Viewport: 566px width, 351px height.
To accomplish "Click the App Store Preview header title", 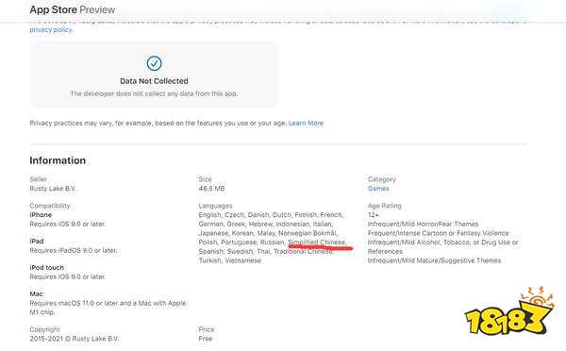I will point(73,9).
